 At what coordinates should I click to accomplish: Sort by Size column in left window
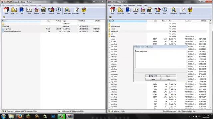pos(46,21)
